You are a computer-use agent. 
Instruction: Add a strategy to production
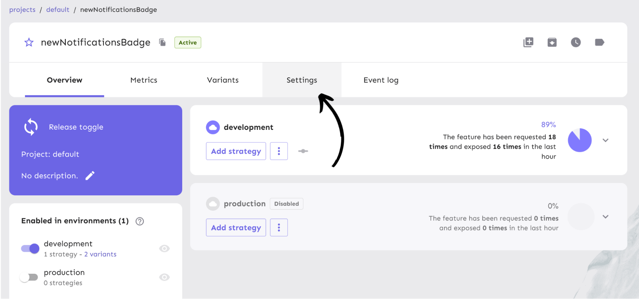pos(236,227)
